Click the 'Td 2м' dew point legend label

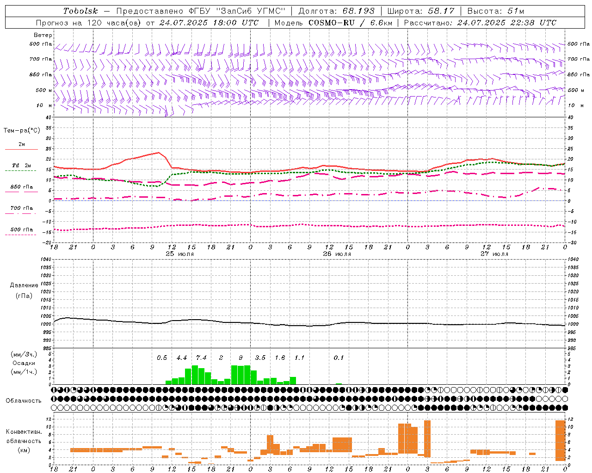(22, 165)
